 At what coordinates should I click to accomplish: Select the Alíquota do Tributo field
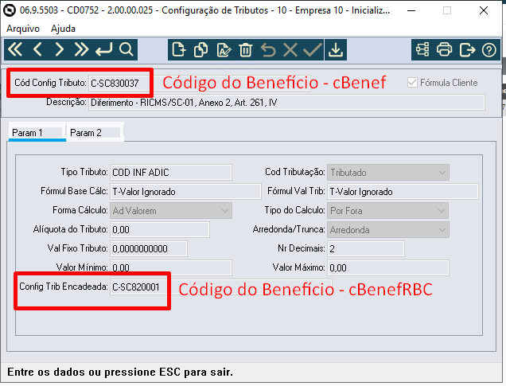(x=160, y=230)
